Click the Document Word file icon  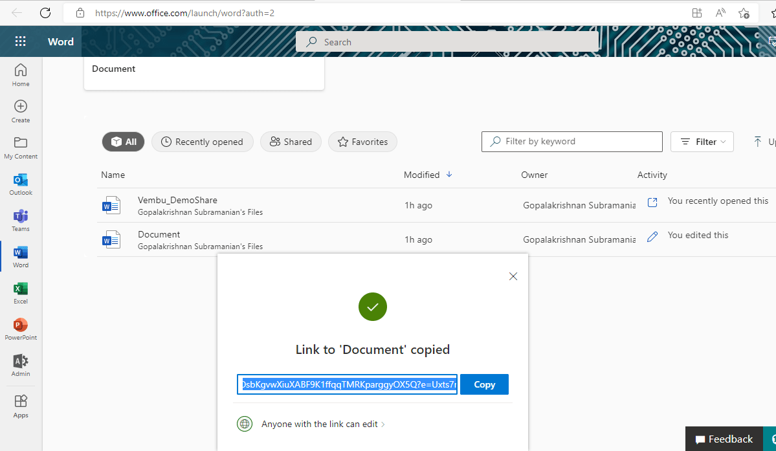pyautogui.click(x=111, y=239)
